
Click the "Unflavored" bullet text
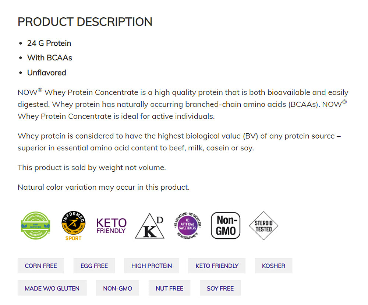pos(47,73)
